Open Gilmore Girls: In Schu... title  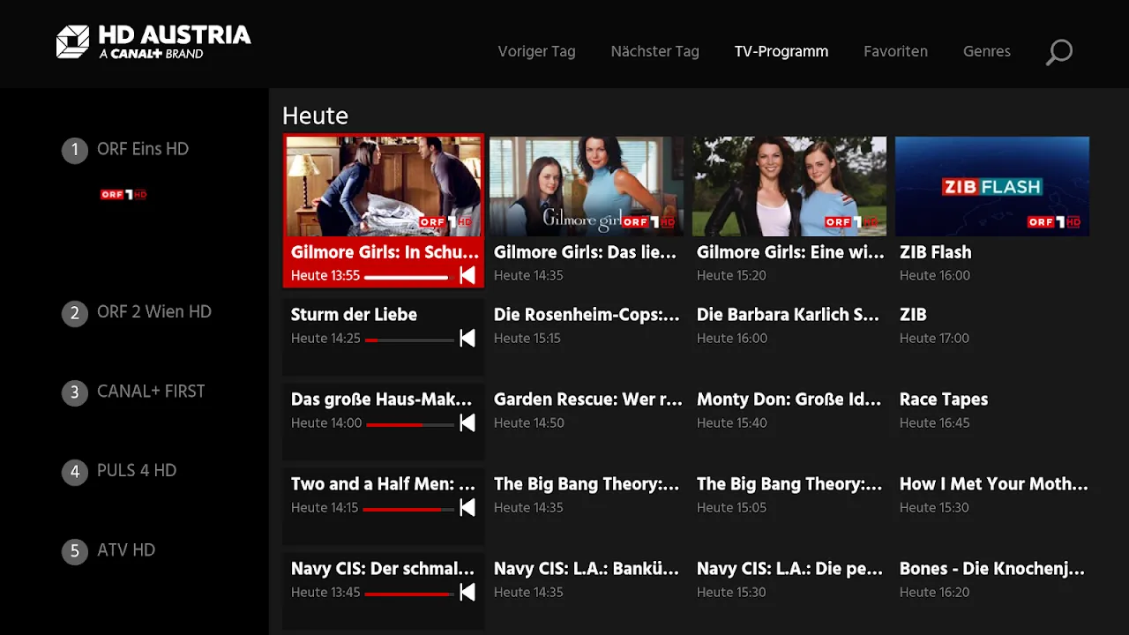385,252
